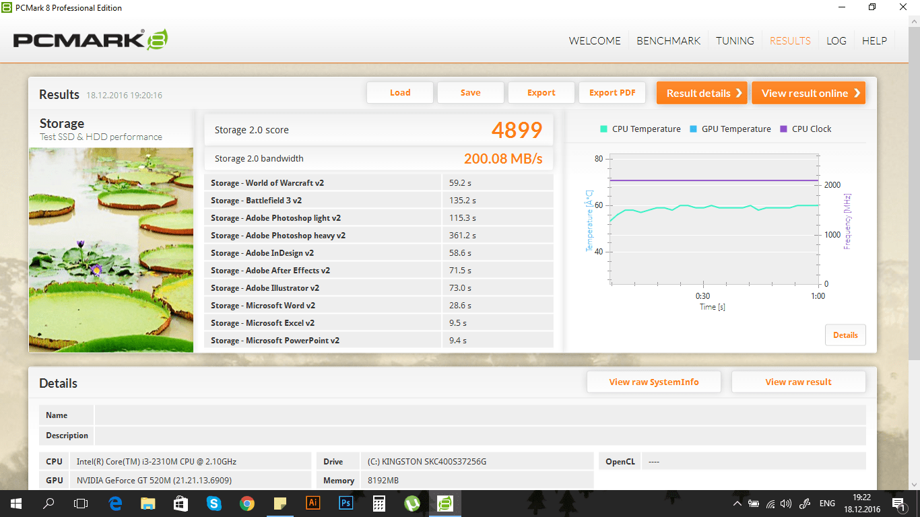920x517 pixels.
Task: Open View result online arrow button
Action: pyautogui.click(x=808, y=93)
